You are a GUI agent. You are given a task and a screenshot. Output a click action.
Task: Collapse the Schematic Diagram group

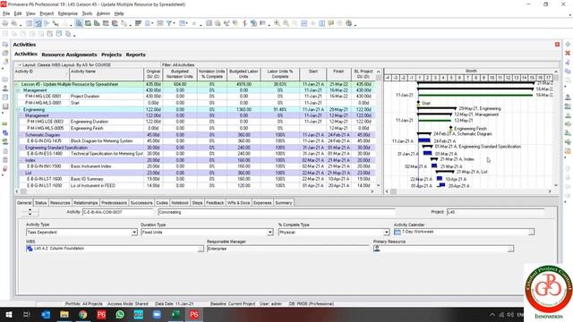tap(21, 135)
